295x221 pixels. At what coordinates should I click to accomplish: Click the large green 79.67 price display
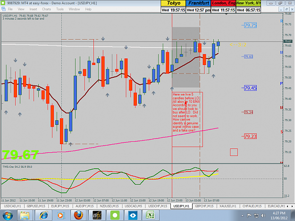[x=20, y=155]
